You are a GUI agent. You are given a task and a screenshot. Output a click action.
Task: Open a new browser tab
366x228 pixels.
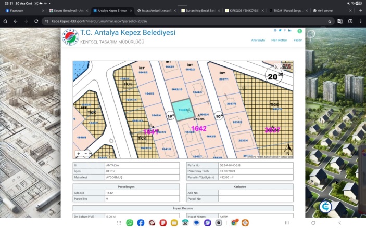click(361, 10)
